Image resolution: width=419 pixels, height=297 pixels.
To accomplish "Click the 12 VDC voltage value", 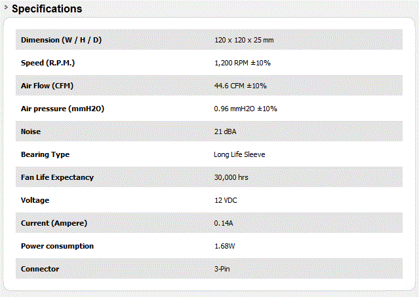I will (226, 200).
